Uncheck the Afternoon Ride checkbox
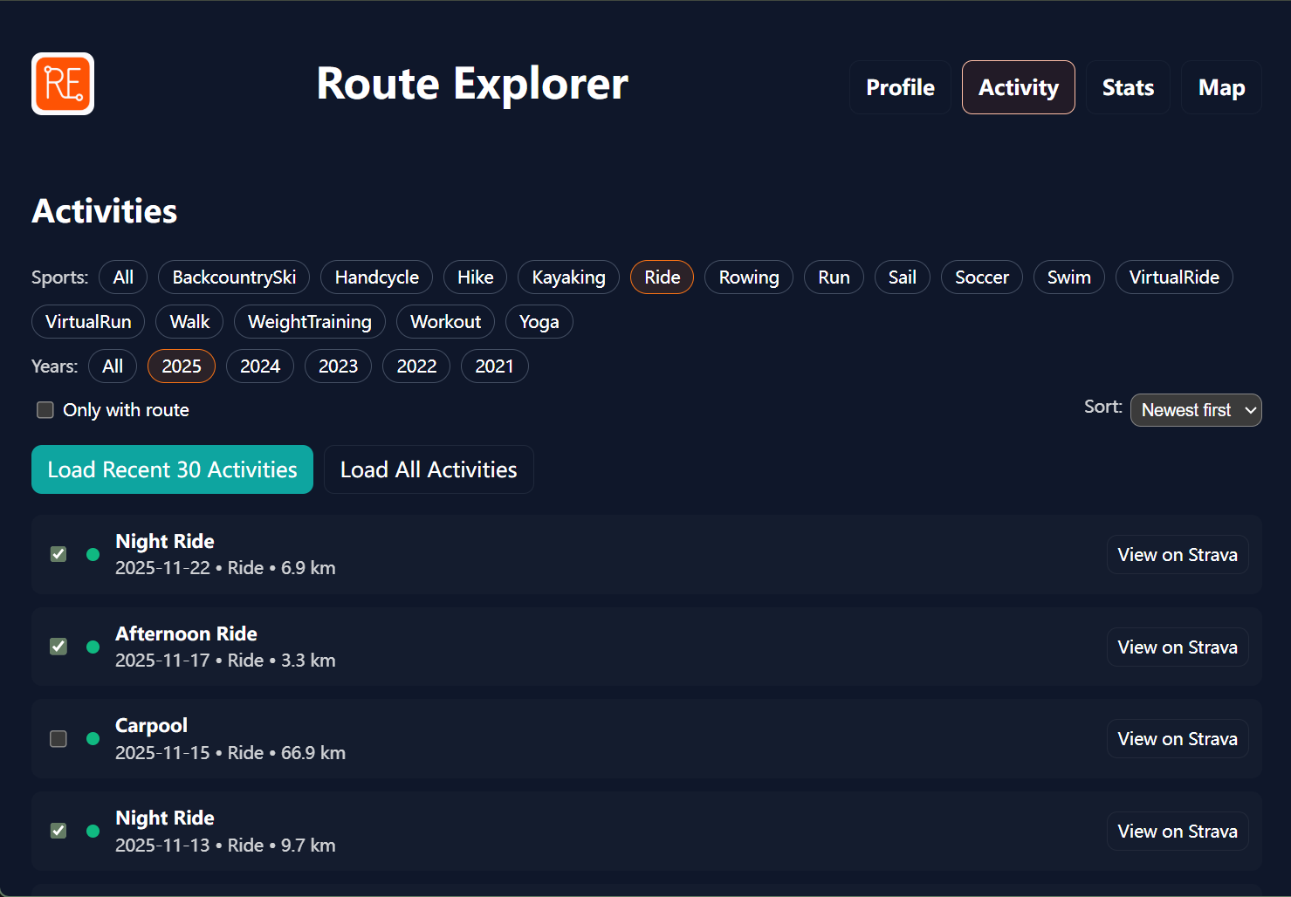 pyautogui.click(x=58, y=647)
